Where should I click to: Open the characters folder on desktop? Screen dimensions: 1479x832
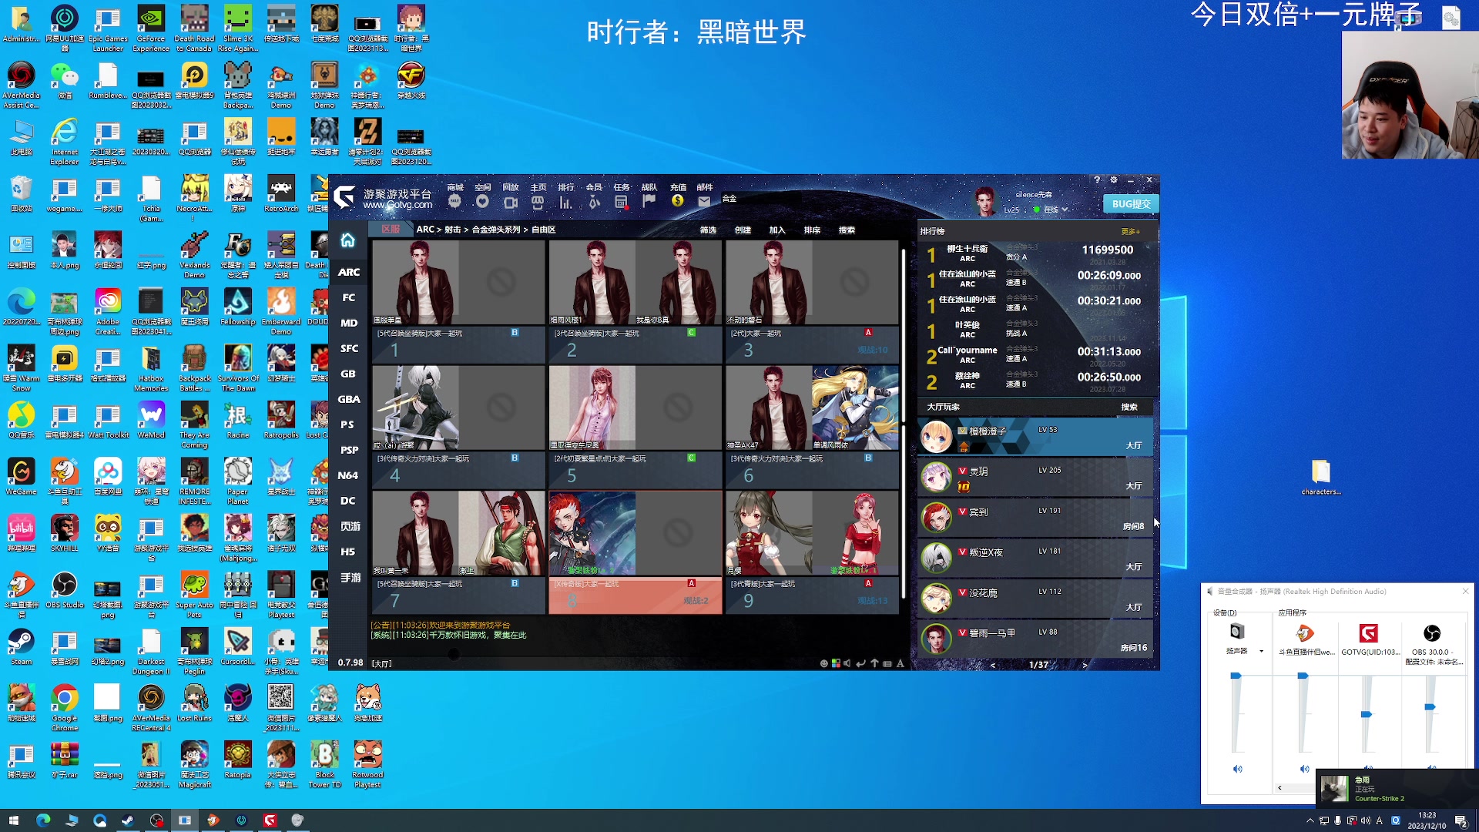[1320, 477]
